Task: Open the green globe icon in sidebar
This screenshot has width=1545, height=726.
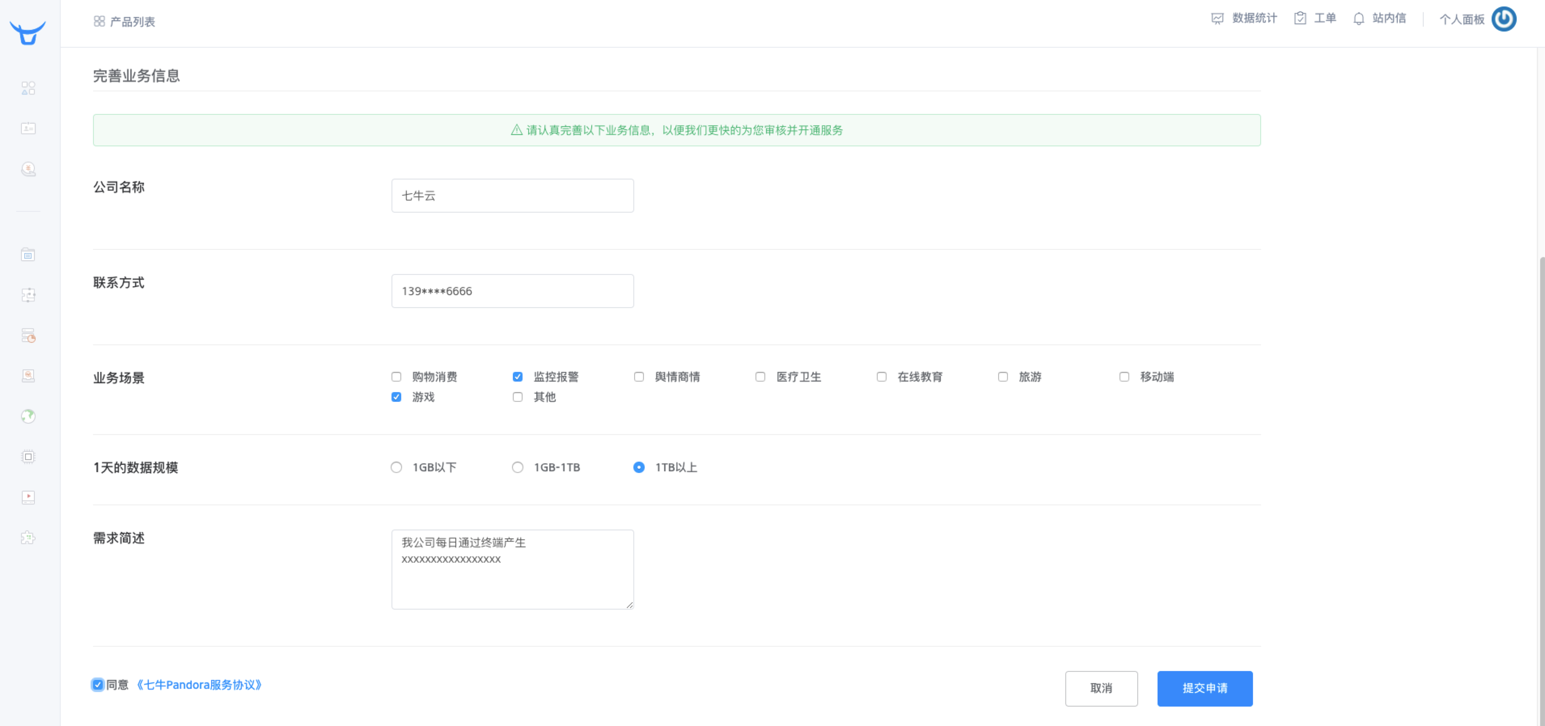Action: 28,416
